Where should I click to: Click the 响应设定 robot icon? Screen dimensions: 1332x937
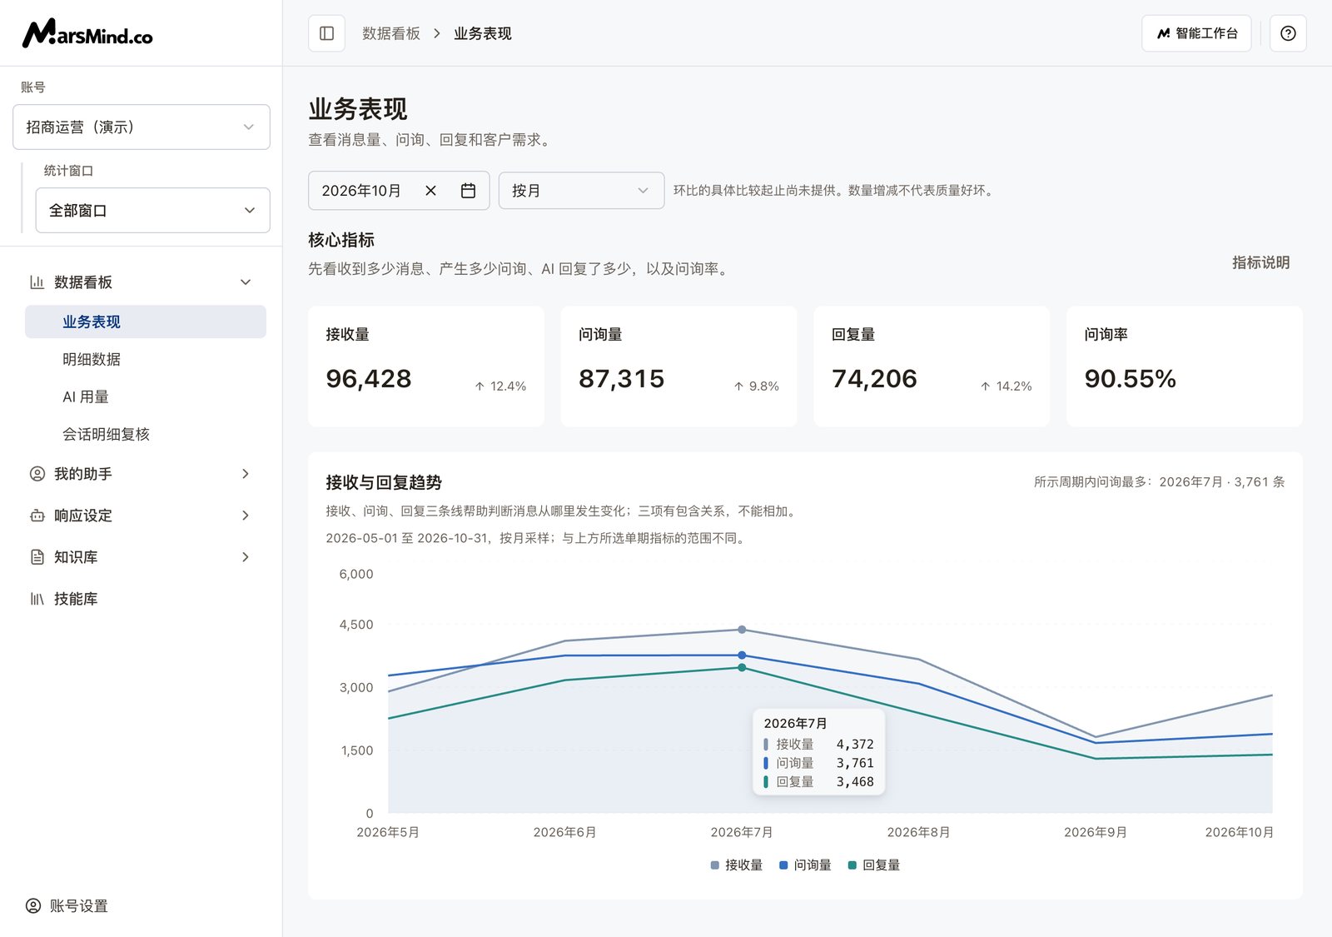pos(37,516)
